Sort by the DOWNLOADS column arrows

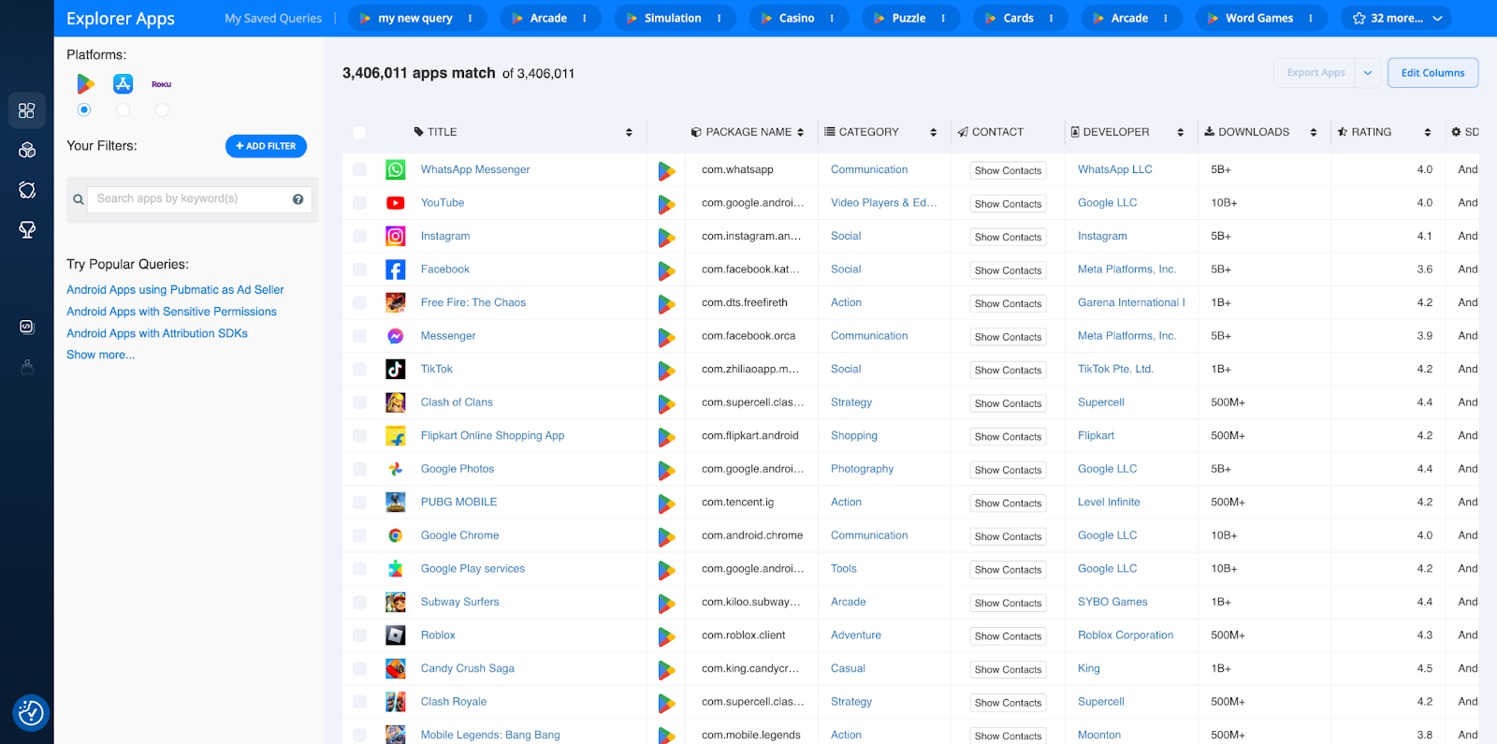(x=1314, y=132)
